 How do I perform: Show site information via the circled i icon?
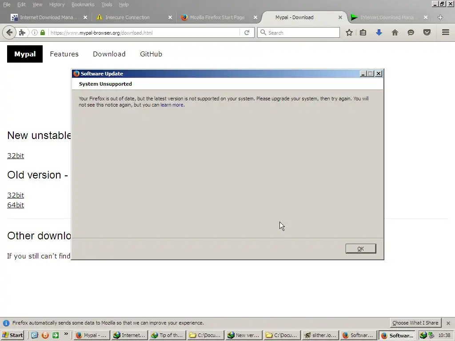pos(35,33)
